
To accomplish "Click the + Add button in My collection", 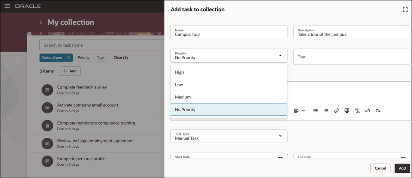I will 70,71.
